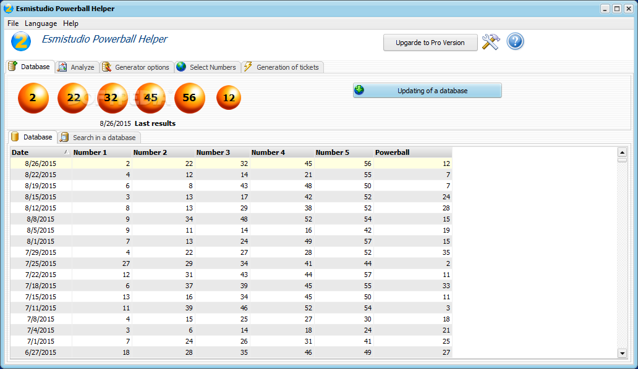The image size is (638, 369).
Task: Open the Help menu
Action: tap(70, 23)
